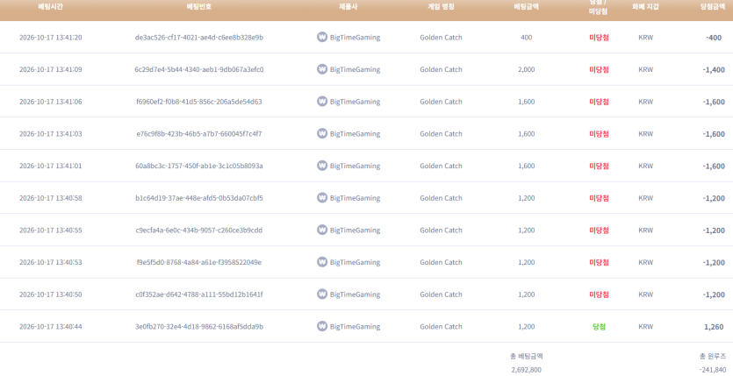Click the winning amount 1,260
733x376 pixels.
click(x=715, y=327)
